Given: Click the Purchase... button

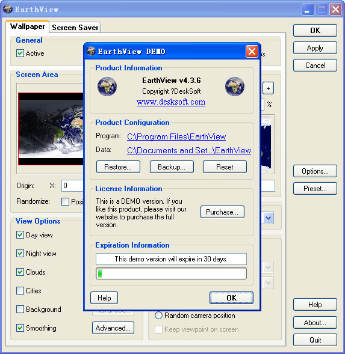Looking at the screenshot, I should [x=222, y=212].
